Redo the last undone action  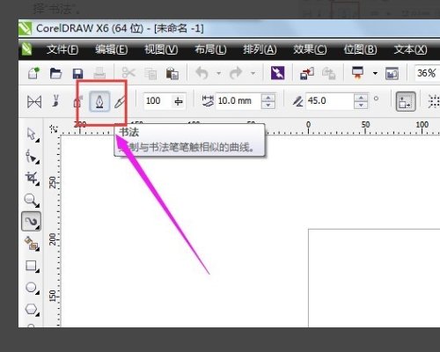click(x=236, y=73)
